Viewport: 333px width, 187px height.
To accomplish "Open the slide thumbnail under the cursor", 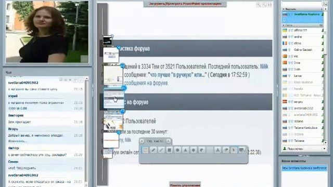I will click(114, 99).
